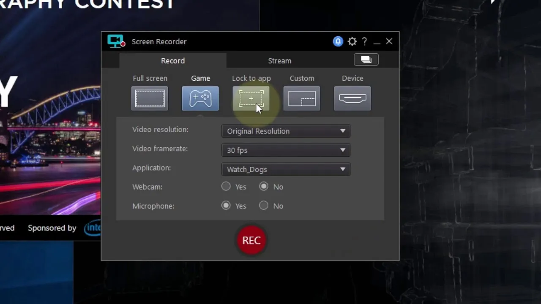The width and height of the screenshot is (541, 304).
Task: Choose the Custom region recording icon
Action: (302, 99)
